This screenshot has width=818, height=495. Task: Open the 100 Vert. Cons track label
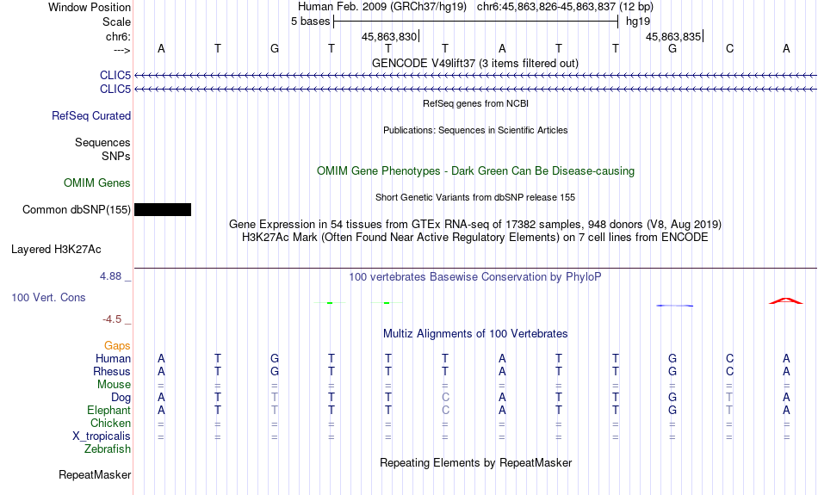coord(48,297)
